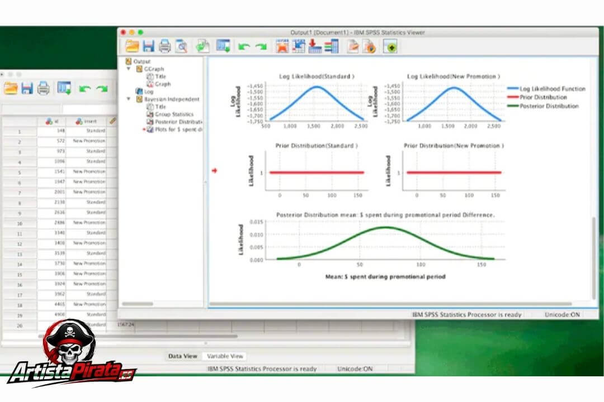Screen dimensions: 604x402
Task: Click Posterior Distribution legend entry
Action: coord(543,106)
